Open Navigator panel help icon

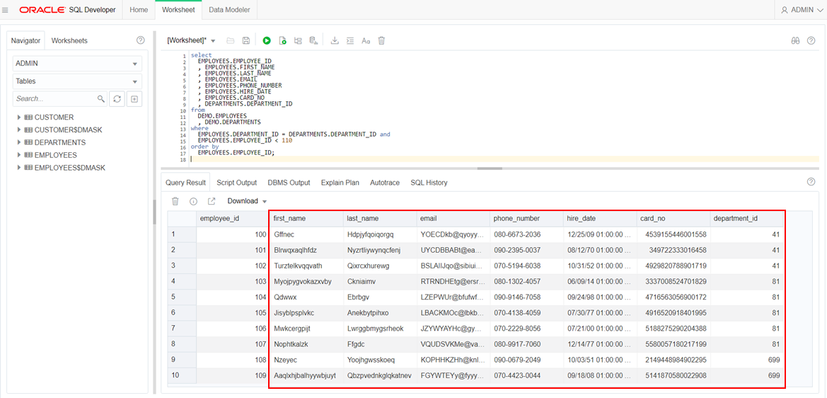[140, 40]
